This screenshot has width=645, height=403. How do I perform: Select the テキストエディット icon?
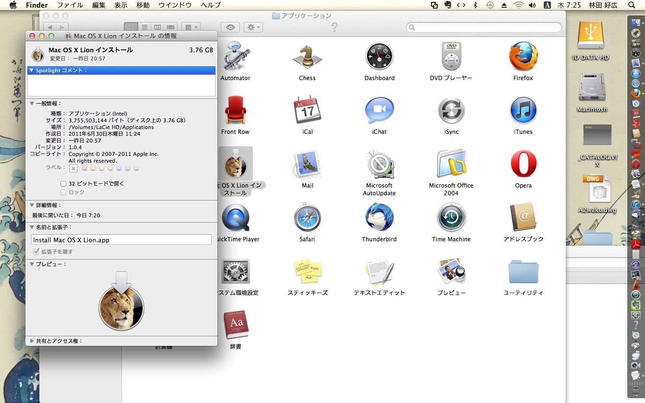pyautogui.click(x=379, y=272)
